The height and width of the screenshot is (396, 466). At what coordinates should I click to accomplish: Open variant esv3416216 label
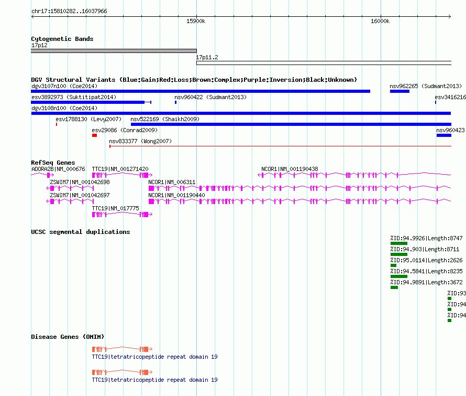coord(450,97)
